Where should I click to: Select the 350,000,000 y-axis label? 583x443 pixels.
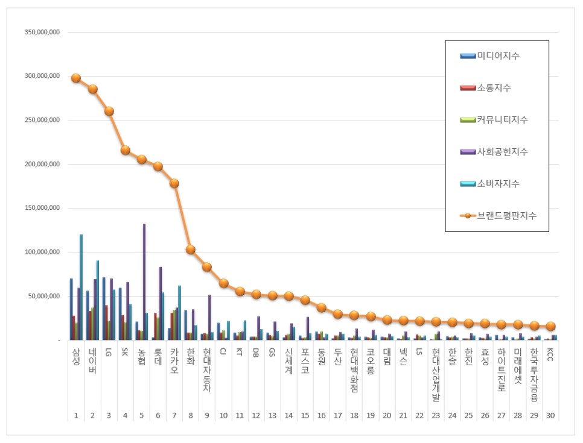[x=42, y=33]
